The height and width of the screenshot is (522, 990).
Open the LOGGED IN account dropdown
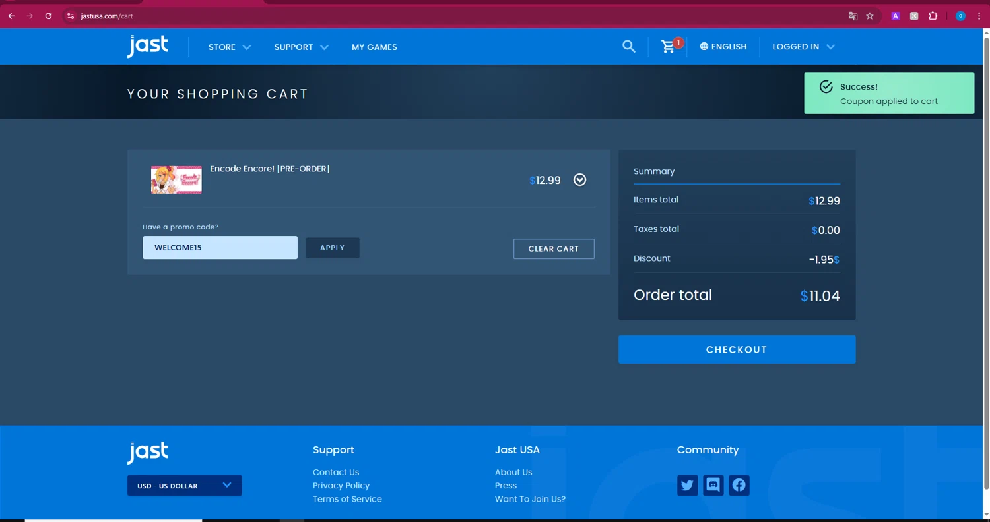pyautogui.click(x=803, y=47)
